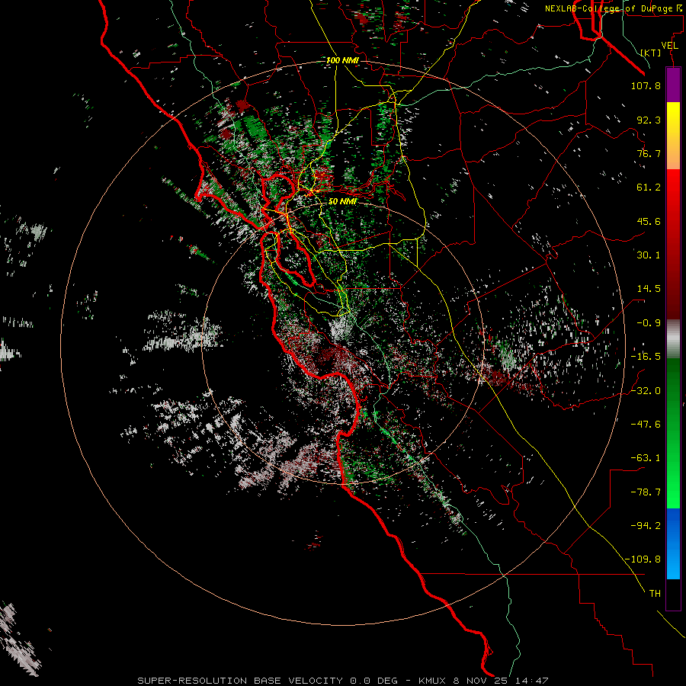The width and height of the screenshot is (686, 686).
Task: Pick the blue segment of the color bar
Action: click(x=673, y=543)
